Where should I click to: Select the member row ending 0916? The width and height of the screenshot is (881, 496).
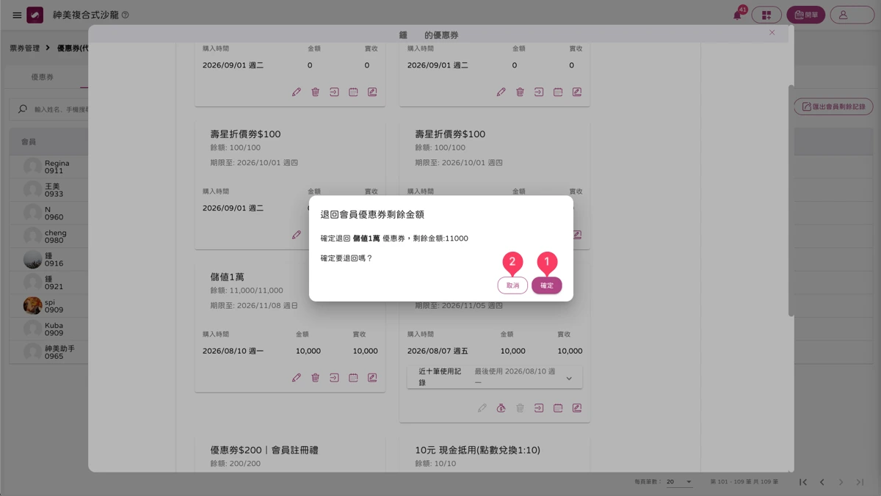pyautogui.click(x=48, y=259)
